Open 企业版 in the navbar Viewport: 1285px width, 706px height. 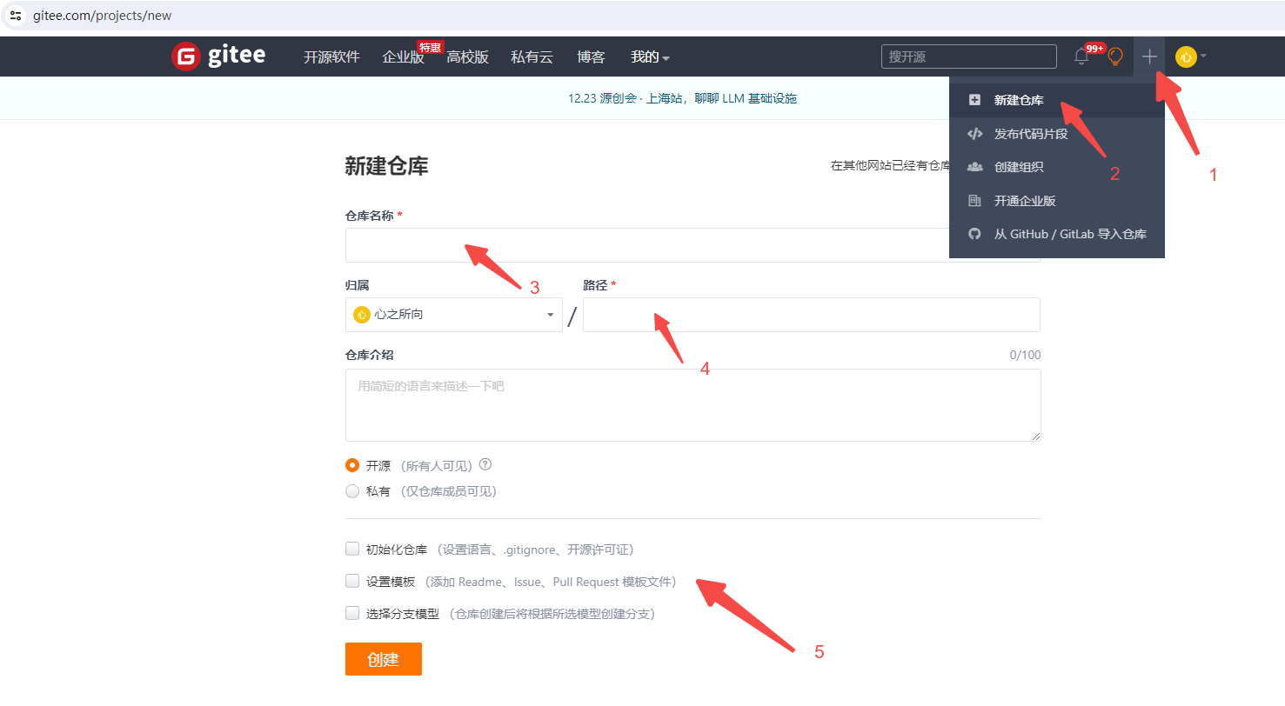click(403, 57)
